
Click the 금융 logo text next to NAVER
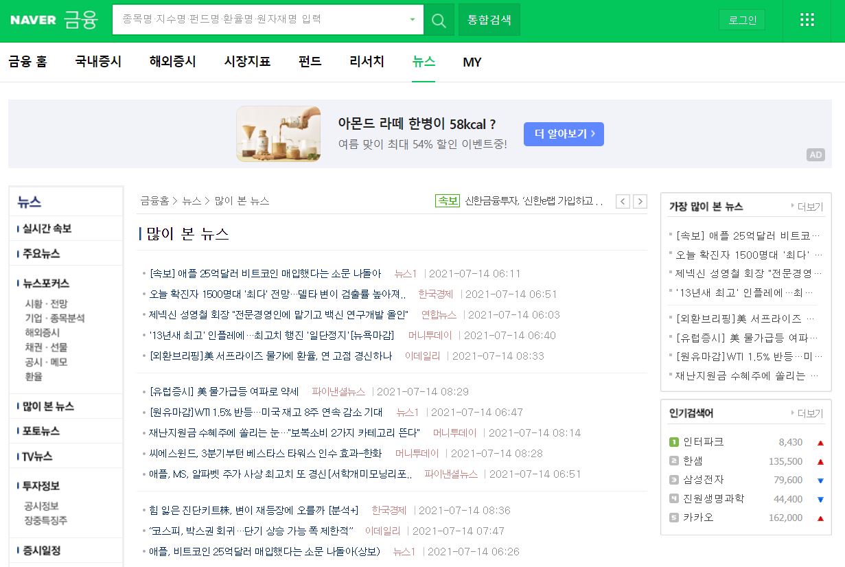tap(81, 20)
